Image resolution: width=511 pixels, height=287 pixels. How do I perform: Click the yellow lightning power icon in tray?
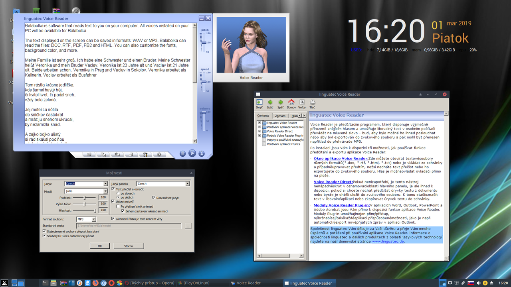click(485, 283)
